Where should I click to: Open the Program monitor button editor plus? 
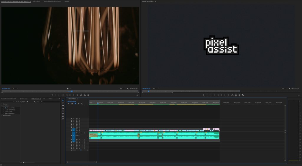click(299, 95)
